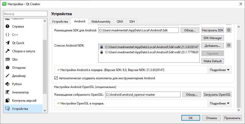Browse for Android SDK location with Обзор
The width and height of the screenshot is (245, 124).
click(190, 30)
